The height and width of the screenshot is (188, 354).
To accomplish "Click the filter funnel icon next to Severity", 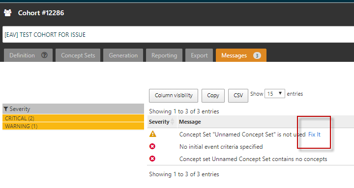I will coord(6,109).
